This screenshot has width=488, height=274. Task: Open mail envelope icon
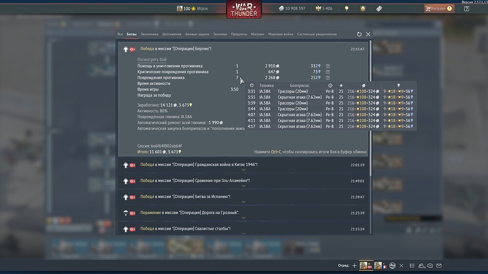(439, 266)
